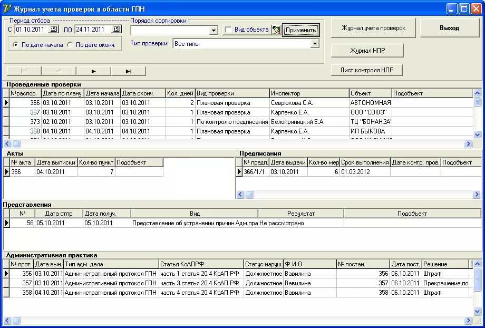Jump to last record navigation button

(128, 71)
